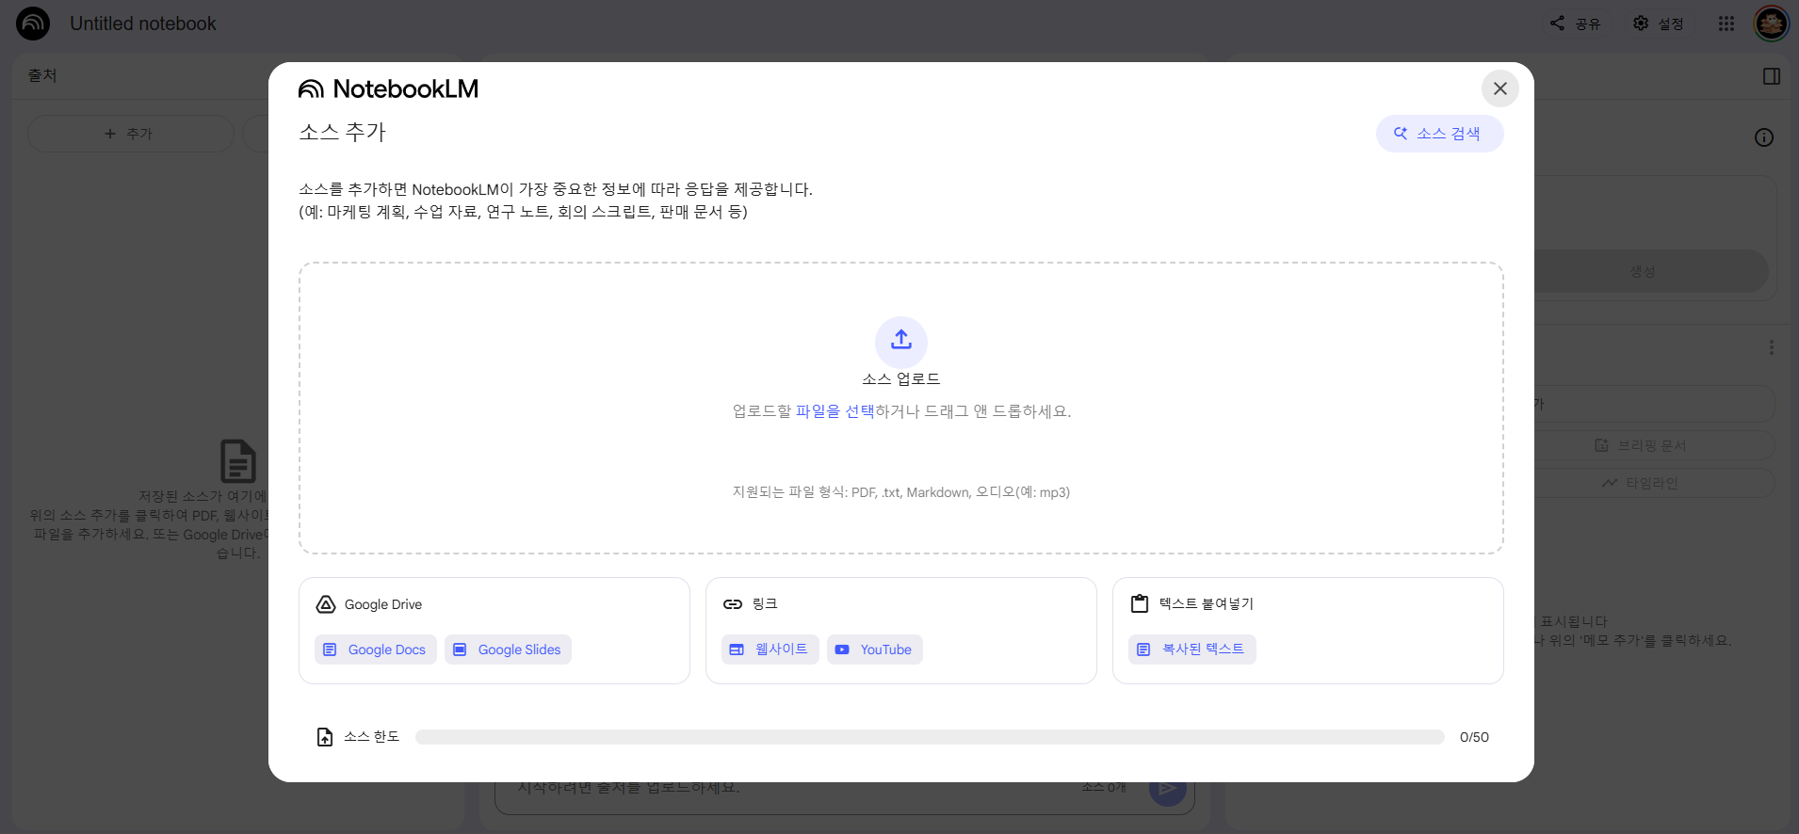
Task: Click the 소스 검색 button
Action: [x=1439, y=134]
